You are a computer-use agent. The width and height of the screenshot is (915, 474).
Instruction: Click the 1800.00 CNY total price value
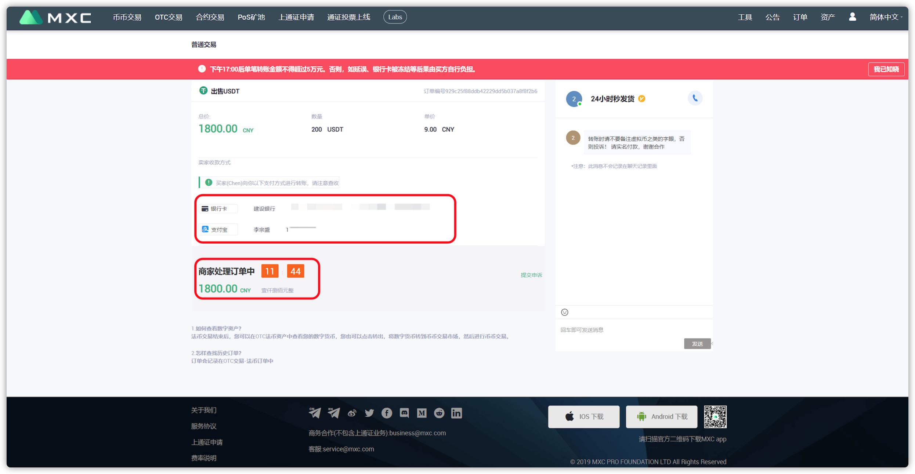(x=226, y=129)
